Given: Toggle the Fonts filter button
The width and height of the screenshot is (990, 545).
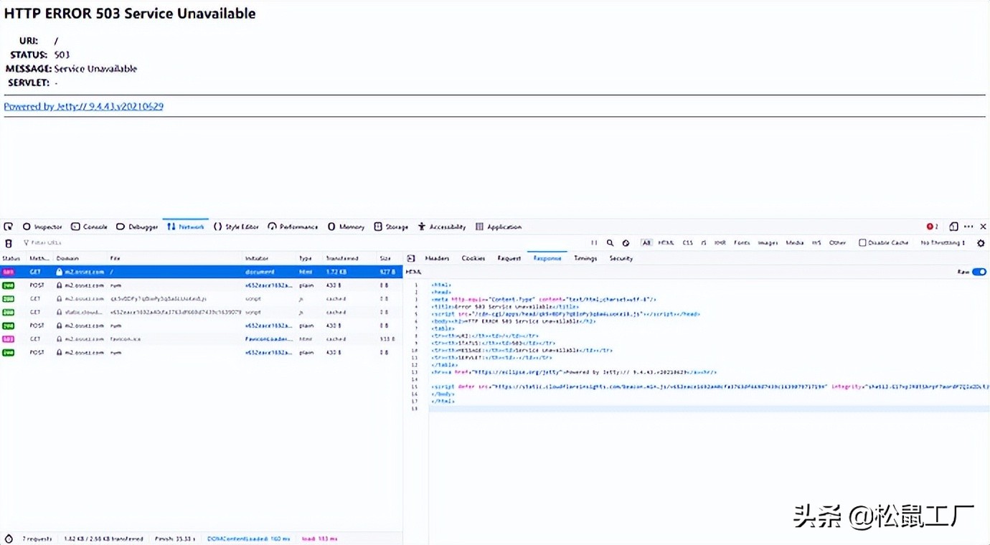Looking at the screenshot, I should pyautogui.click(x=742, y=243).
